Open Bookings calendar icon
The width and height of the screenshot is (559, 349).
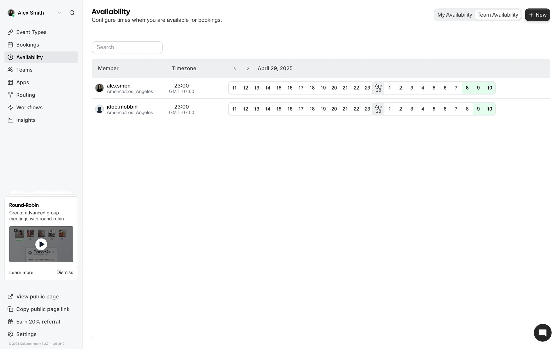click(x=10, y=45)
